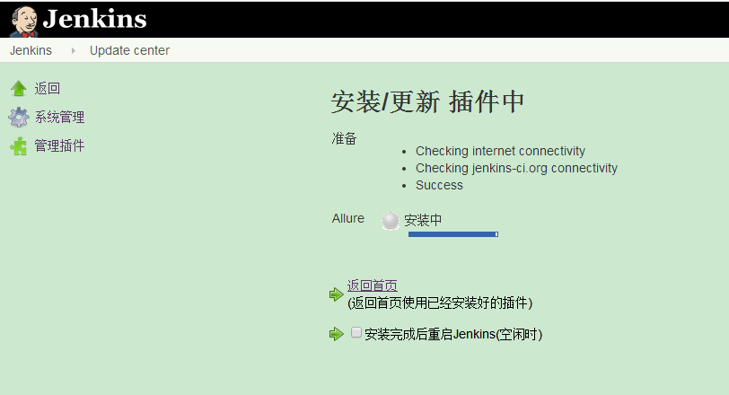Open the 返回首页 link

(x=372, y=285)
